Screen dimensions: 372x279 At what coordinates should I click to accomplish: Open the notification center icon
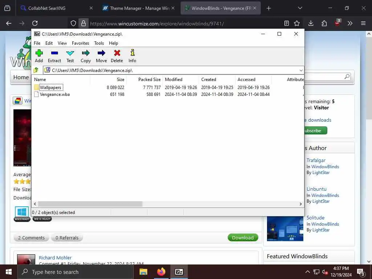pyautogui.click(x=361, y=272)
